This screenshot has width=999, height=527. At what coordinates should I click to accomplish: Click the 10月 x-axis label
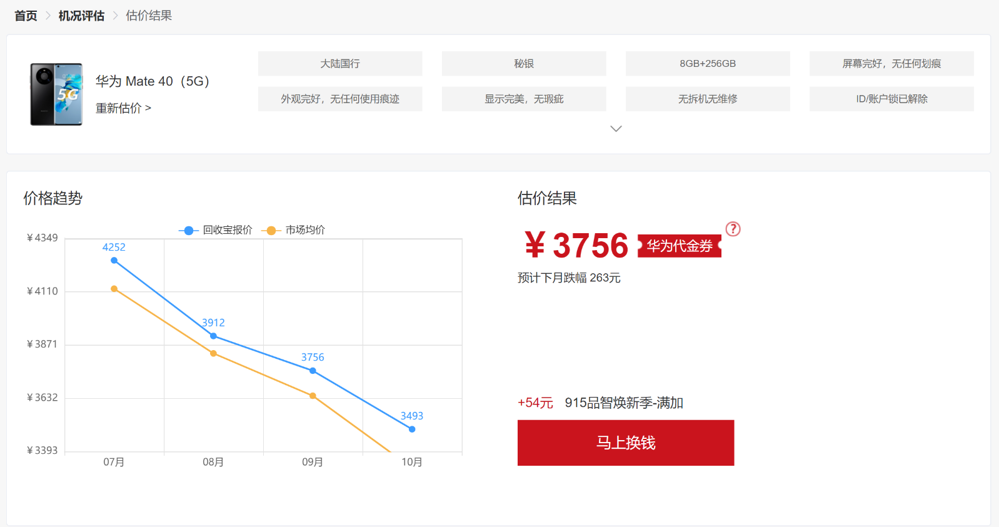click(x=412, y=462)
